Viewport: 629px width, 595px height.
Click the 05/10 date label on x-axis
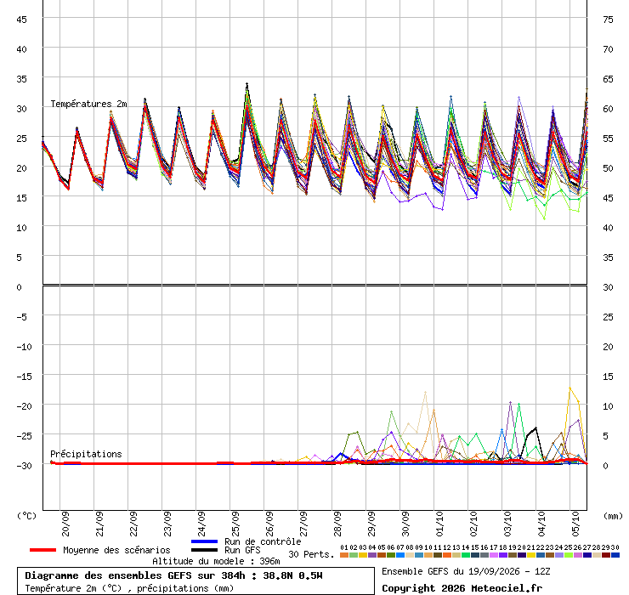click(x=575, y=524)
